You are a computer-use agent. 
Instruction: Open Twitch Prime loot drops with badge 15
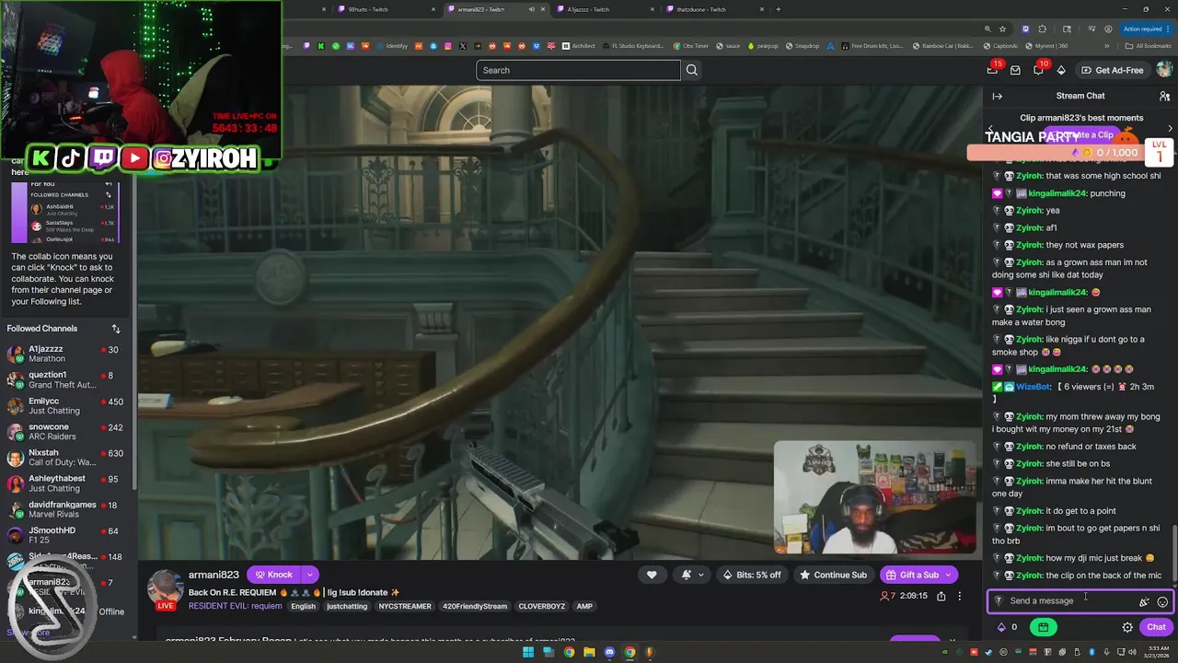point(993,70)
